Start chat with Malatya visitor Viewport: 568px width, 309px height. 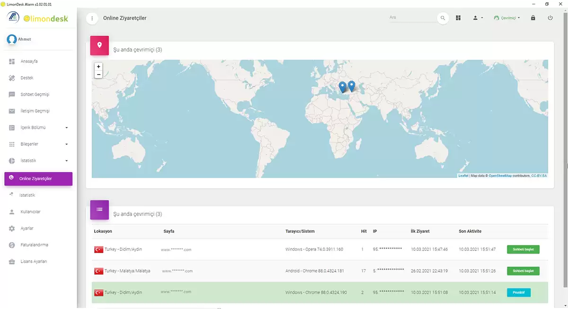[x=523, y=271]
